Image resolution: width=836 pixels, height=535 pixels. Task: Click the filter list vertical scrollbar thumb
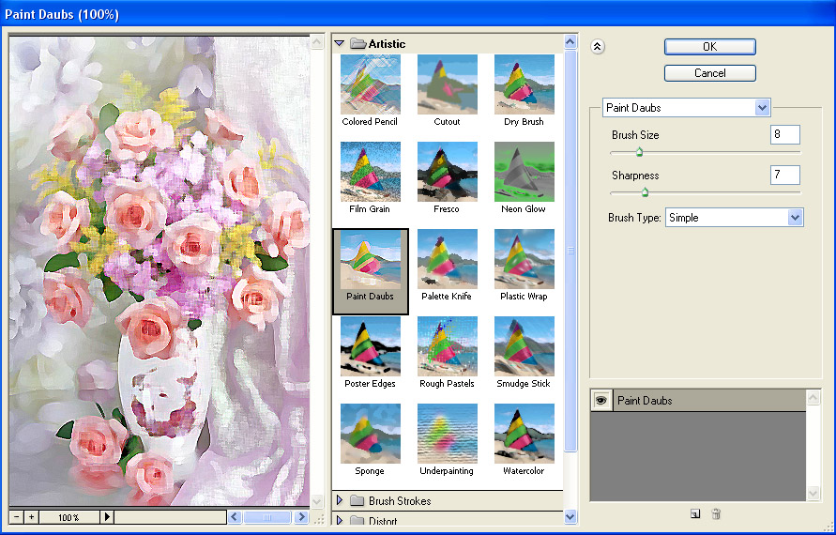click(570, 251)
